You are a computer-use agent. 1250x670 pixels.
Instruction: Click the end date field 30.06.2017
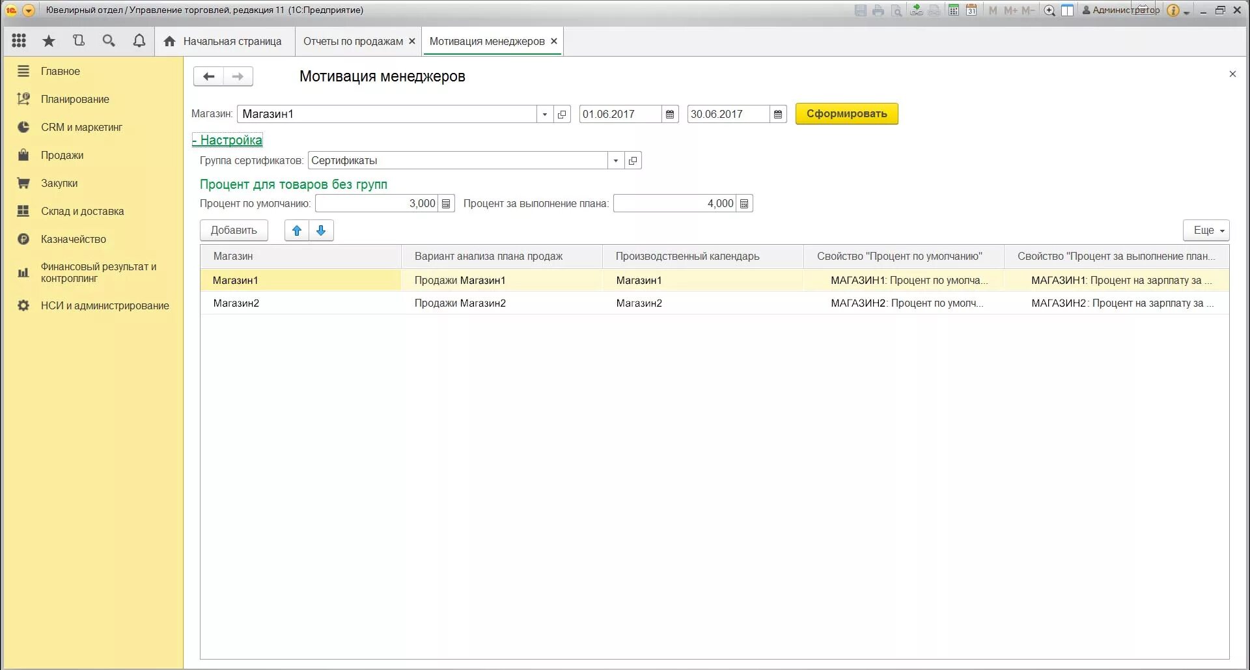coord(729,114)
